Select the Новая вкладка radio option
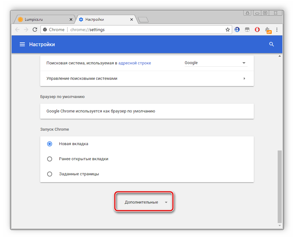This screenshot has height=240, width=294. pyautogui.click(x=50, y=144)
